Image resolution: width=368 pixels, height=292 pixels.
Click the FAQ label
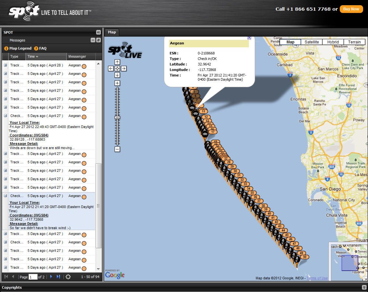(x=43, y=48)
